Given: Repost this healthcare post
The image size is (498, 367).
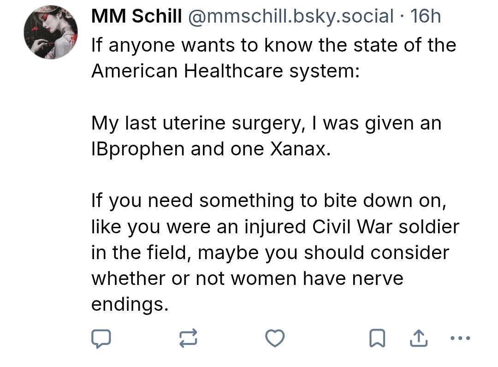Looking at the screenshot, I should 188,339.
